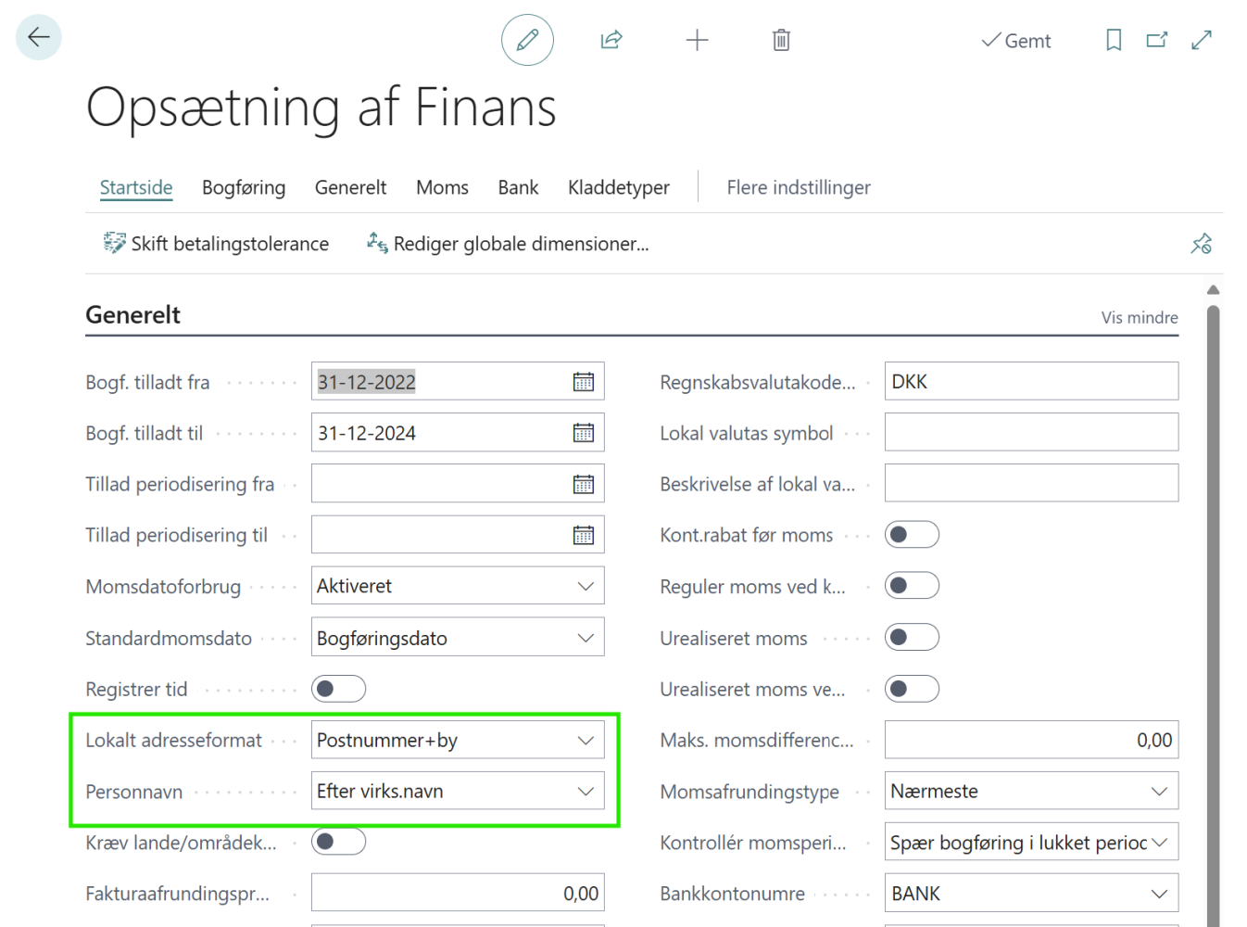Image resolution: width=1247 pixels, height=927 pixels.
Task: Switch to the Moms tab
Action: pos(442,187)
